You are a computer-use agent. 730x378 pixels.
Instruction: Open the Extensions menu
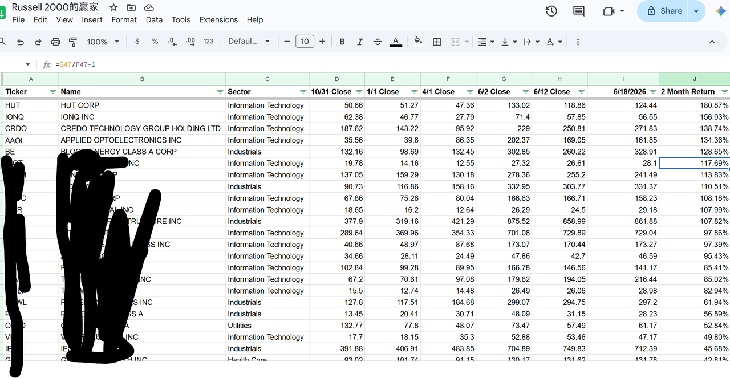[218, 19]
